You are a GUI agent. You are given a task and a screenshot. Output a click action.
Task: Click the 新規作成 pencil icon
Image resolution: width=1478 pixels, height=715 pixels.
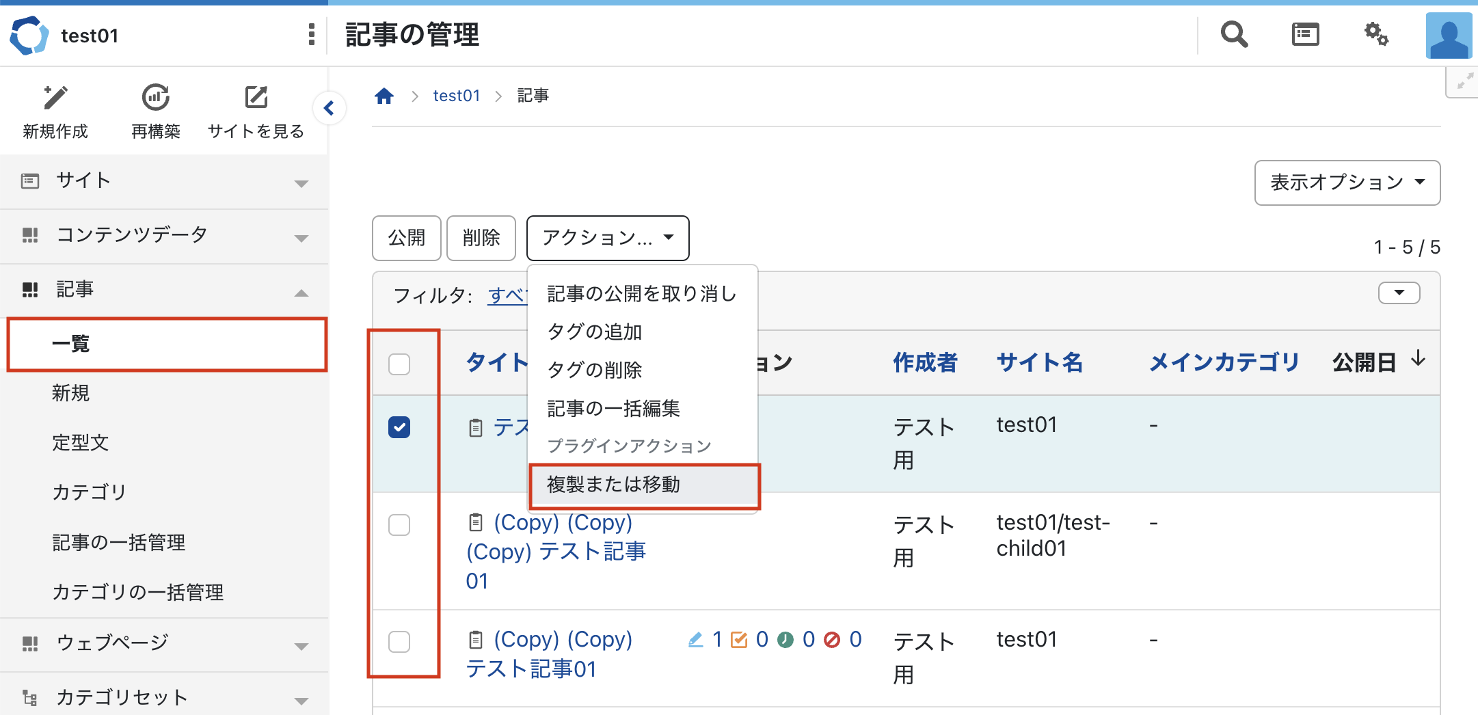[x=55, y=98]
